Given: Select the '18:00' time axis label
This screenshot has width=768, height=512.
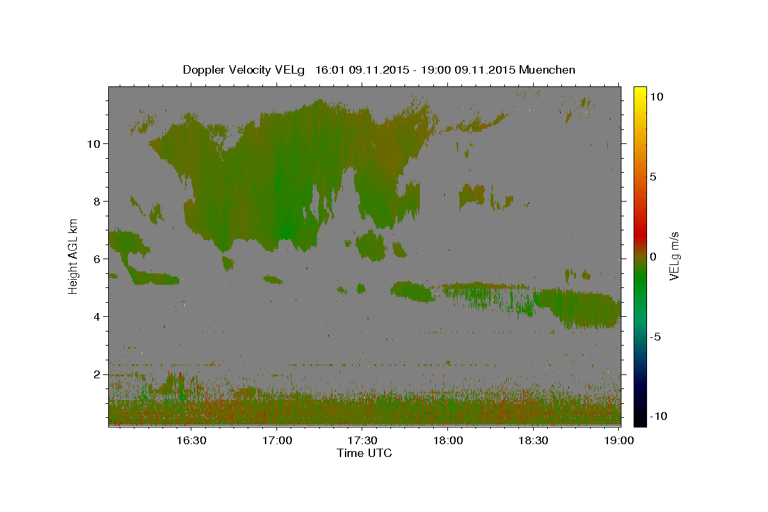Looking at the screenshot, I should [x=448, y=440].
